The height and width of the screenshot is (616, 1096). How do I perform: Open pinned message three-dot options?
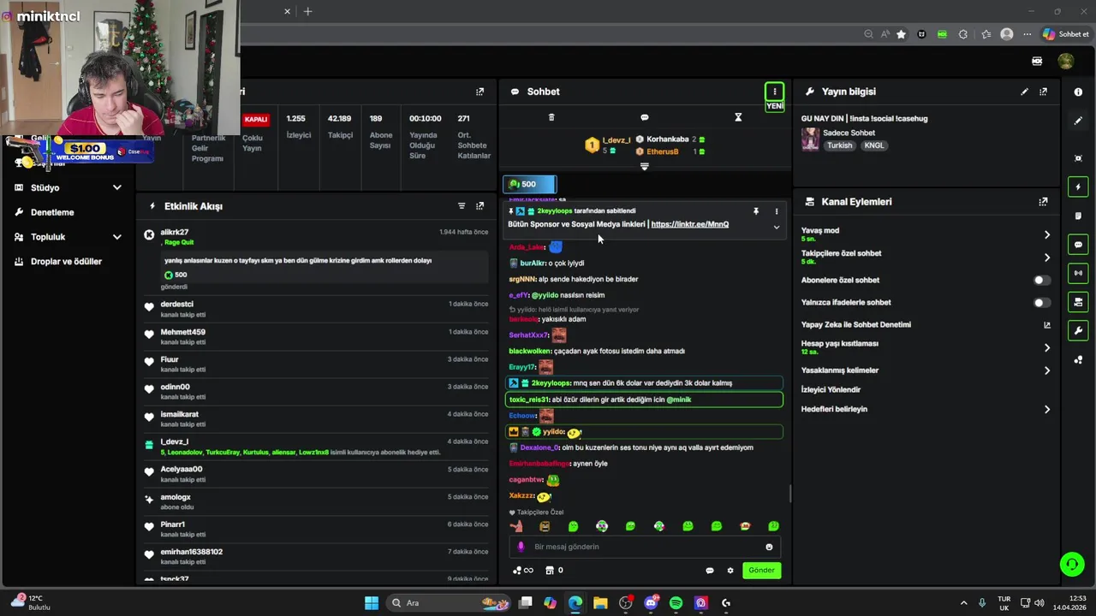pos(777,211)
